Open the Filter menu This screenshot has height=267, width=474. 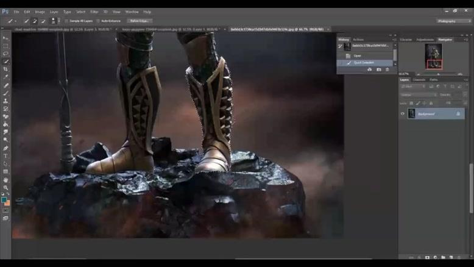[94, 12]
